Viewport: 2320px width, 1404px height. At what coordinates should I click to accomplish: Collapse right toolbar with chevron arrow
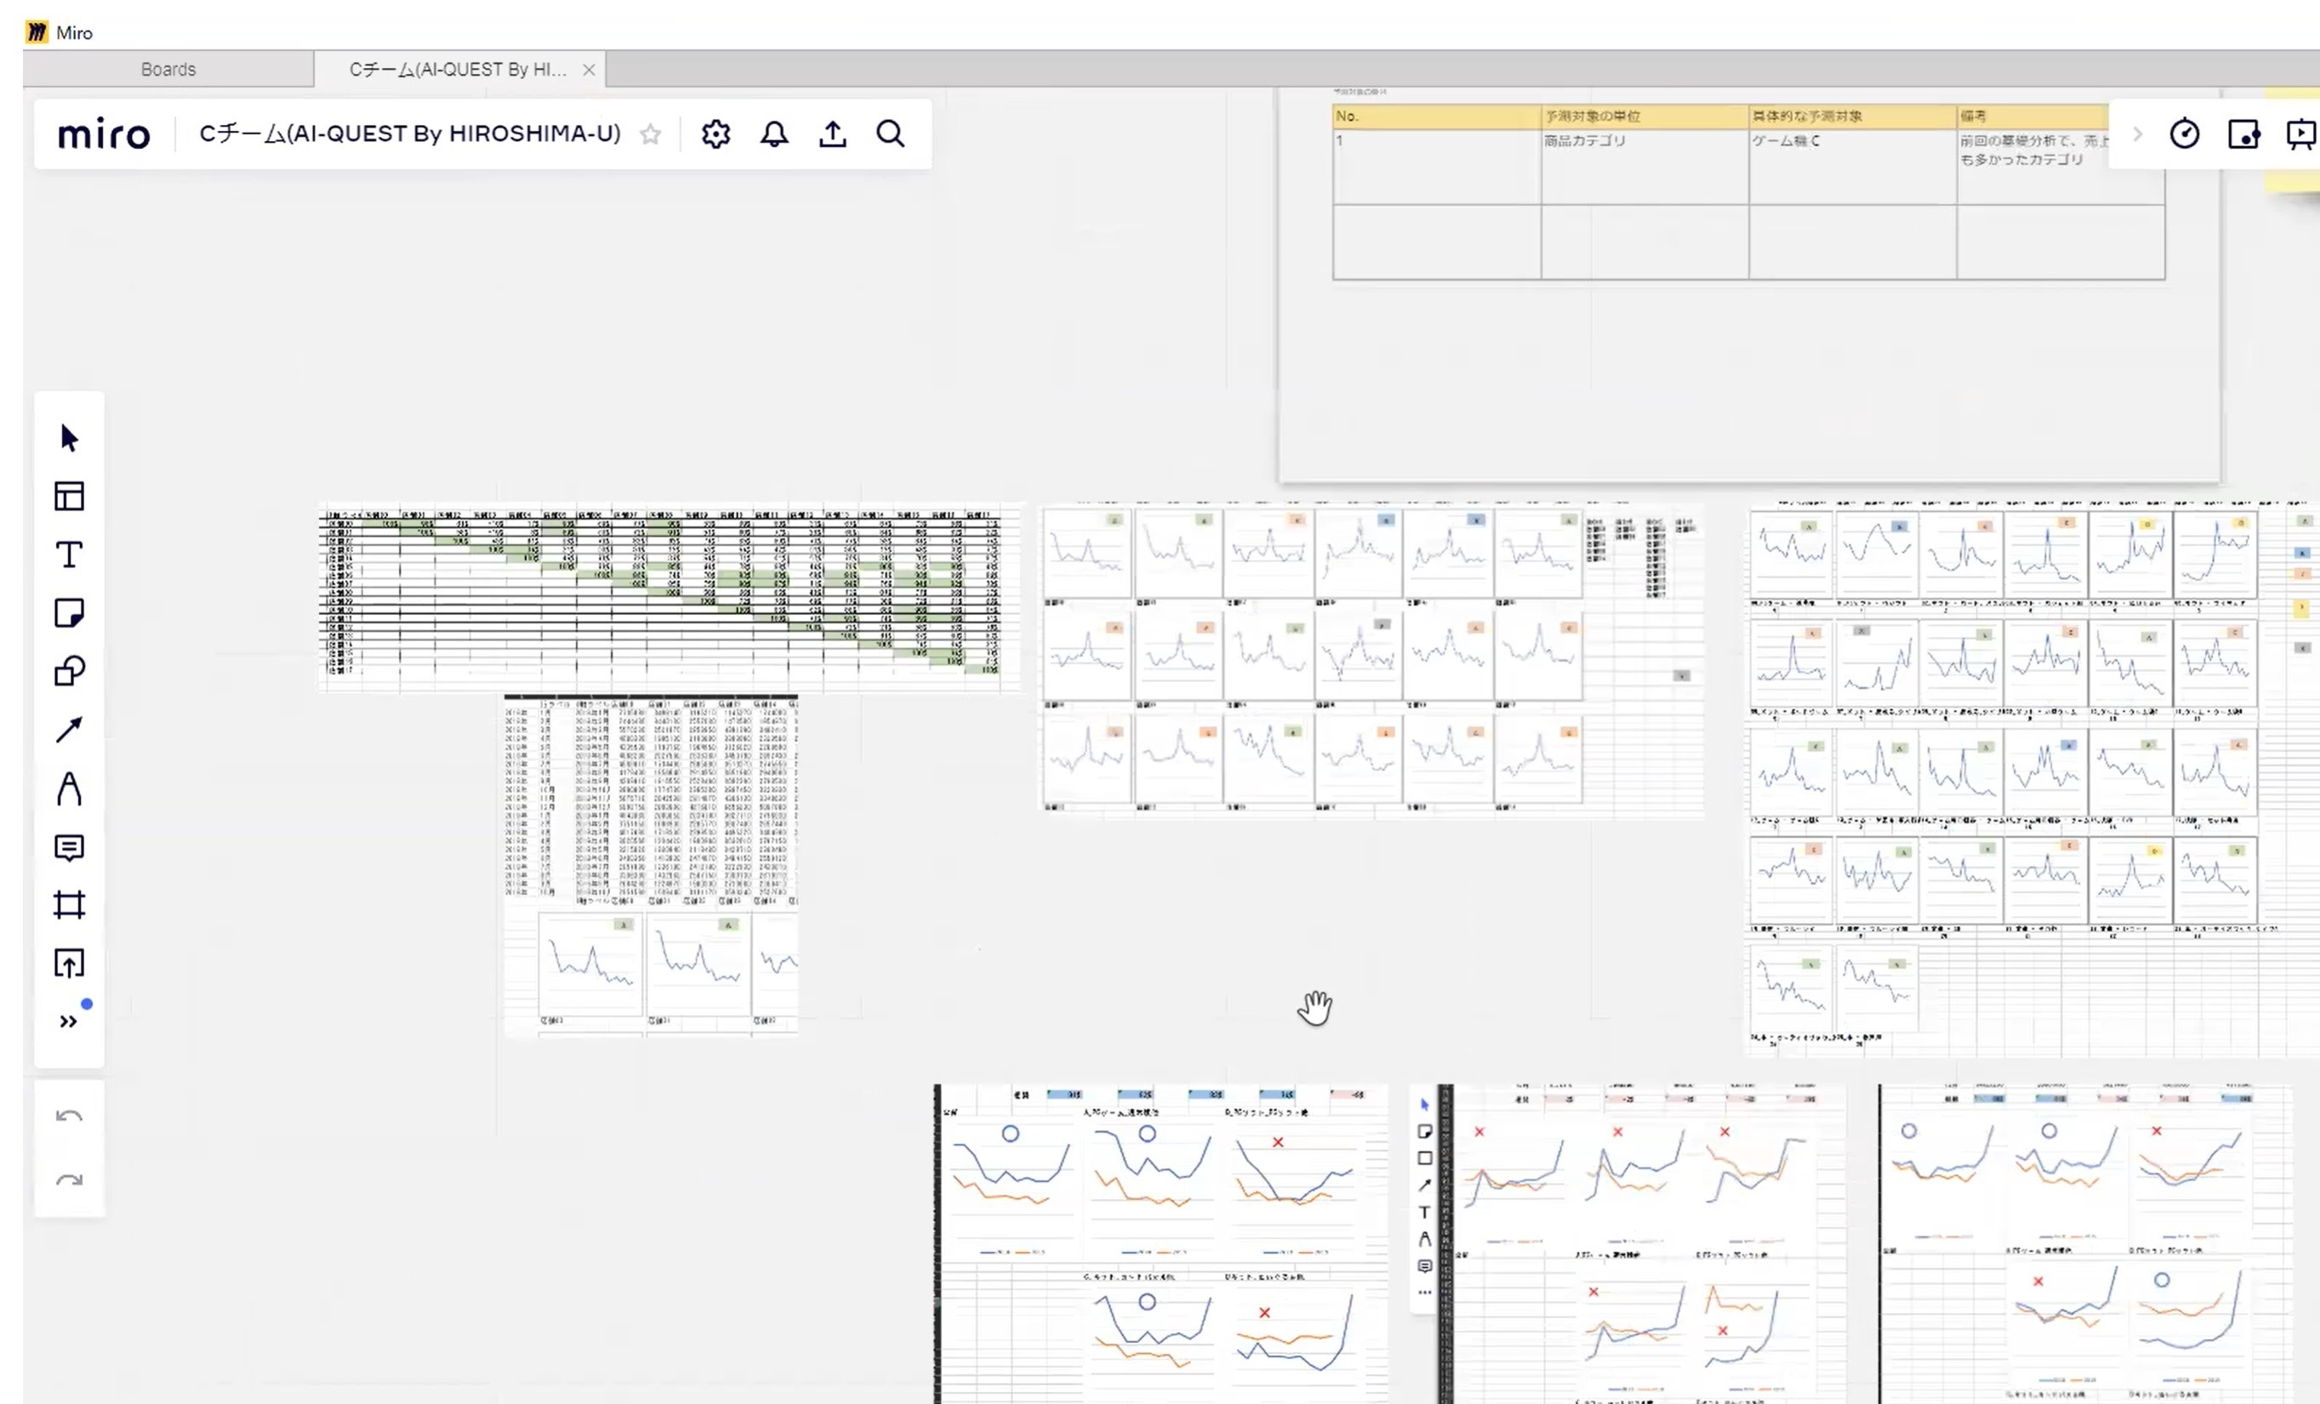point(2136,134)
